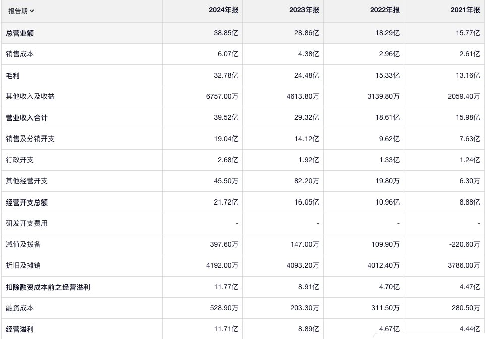Click the 总营业额 row label
The width and height of the screenshot is (485, 339).
coord(20,33)
